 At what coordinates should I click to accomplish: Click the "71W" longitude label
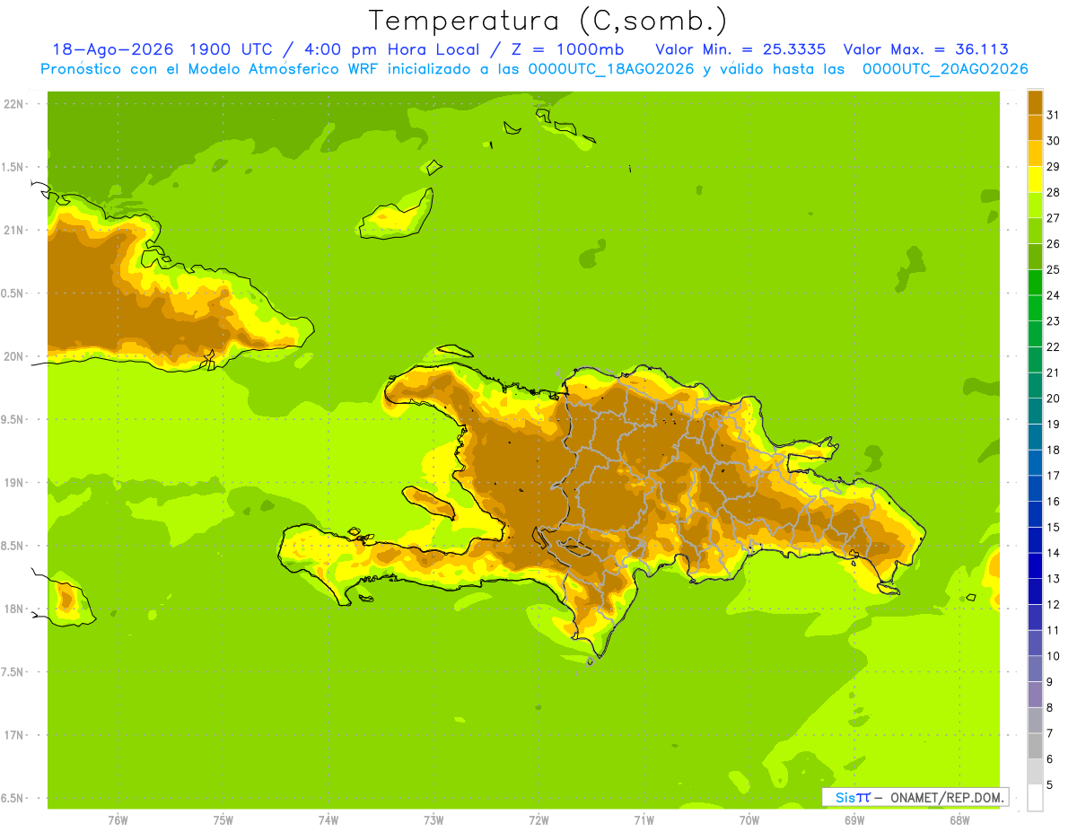point(644,820)
